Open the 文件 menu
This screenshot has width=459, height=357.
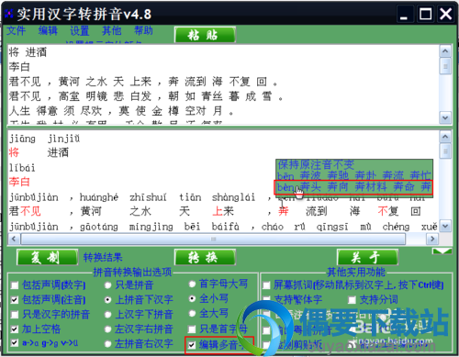(x=17, y=30)
